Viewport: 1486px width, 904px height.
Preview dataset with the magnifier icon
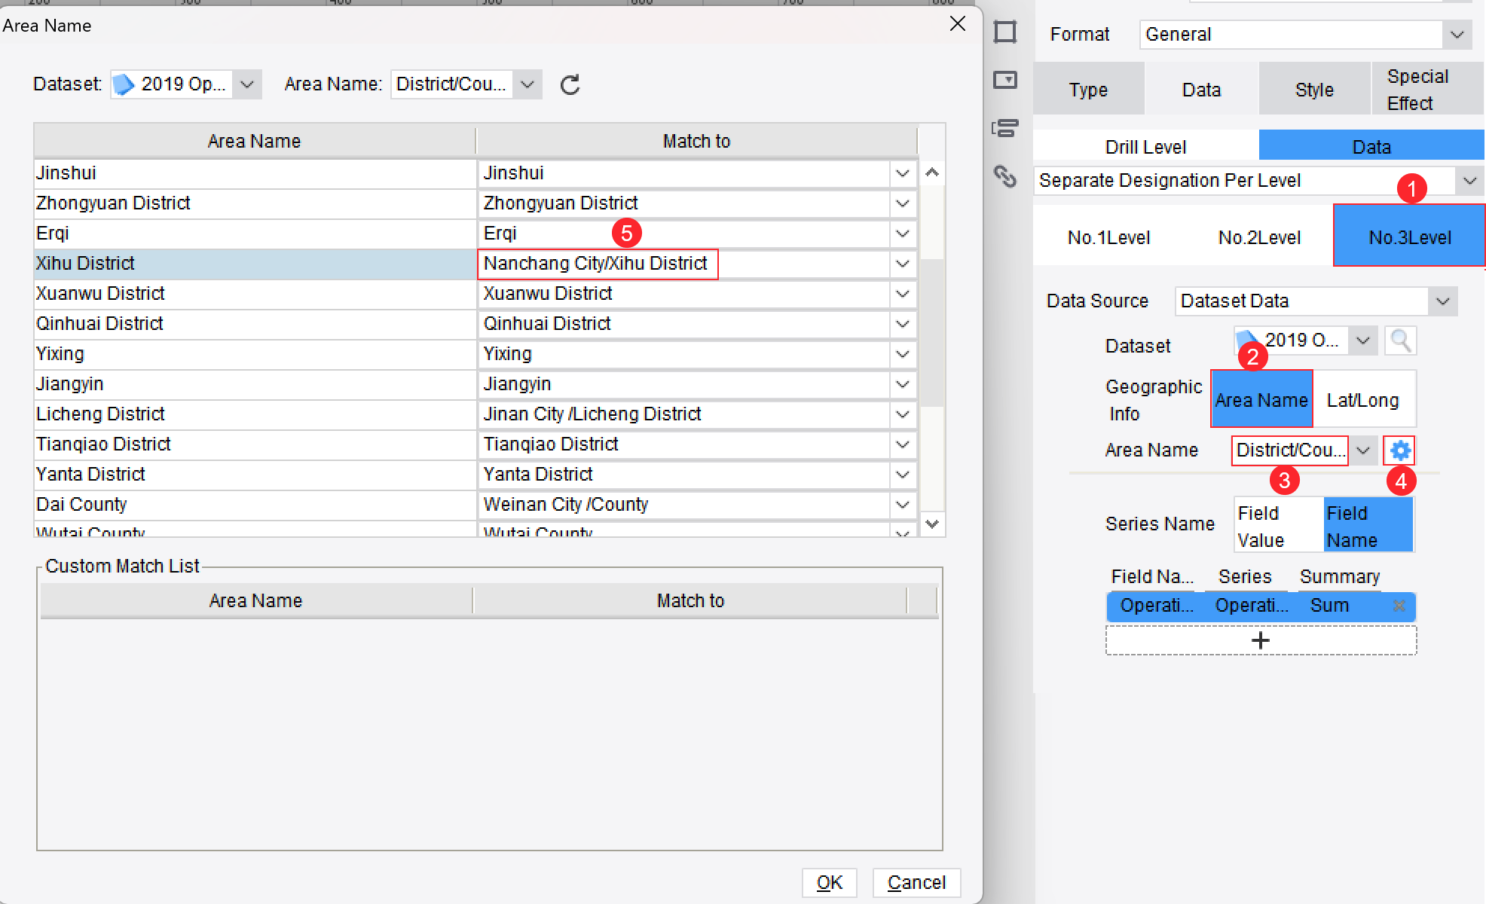[1400, 341]
